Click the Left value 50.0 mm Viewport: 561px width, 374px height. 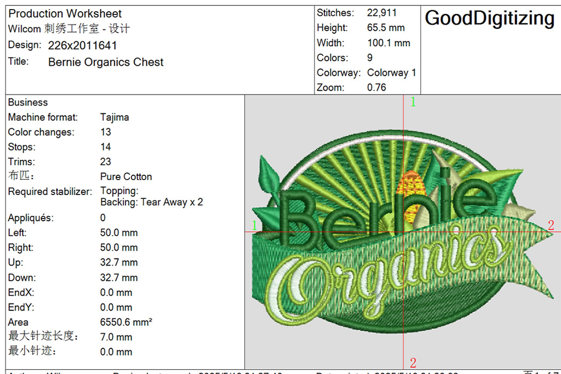coord(119,232)
